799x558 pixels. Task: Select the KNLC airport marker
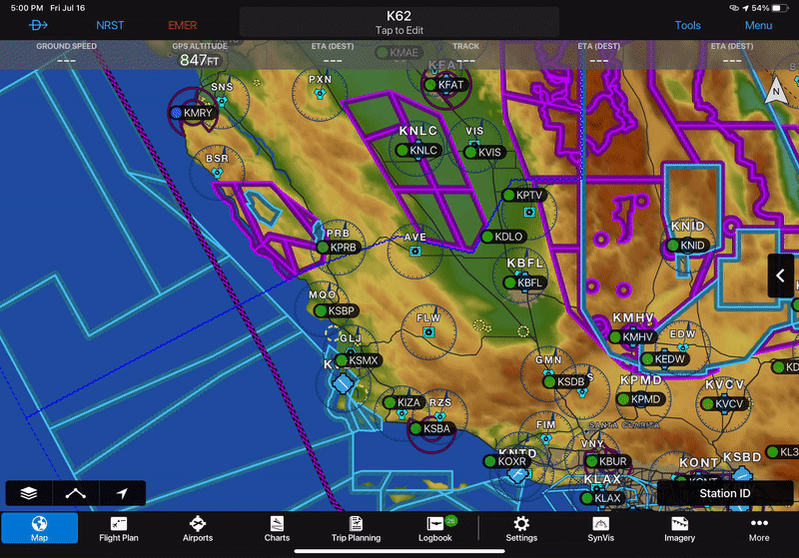pos(417,150)
